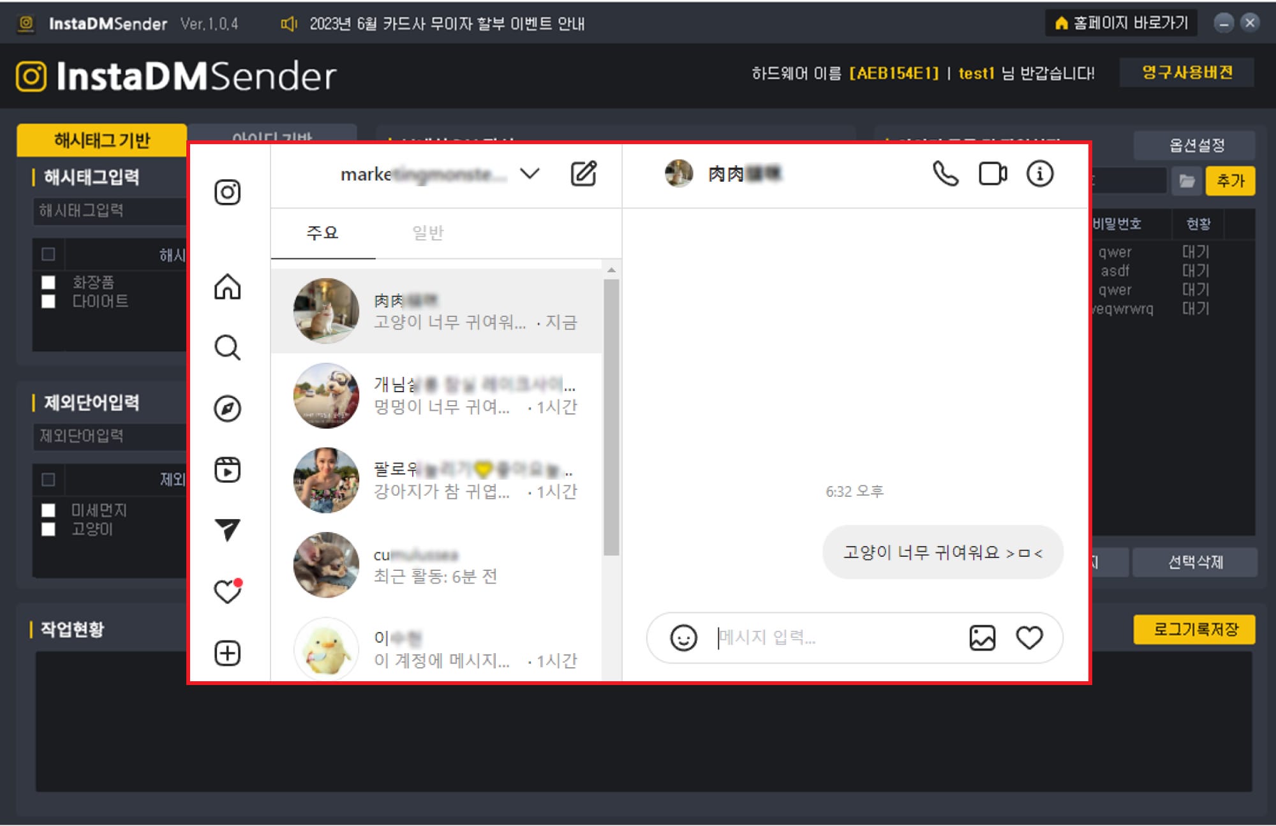
Task: Click the compose new message icon
Action: (583, 173)
